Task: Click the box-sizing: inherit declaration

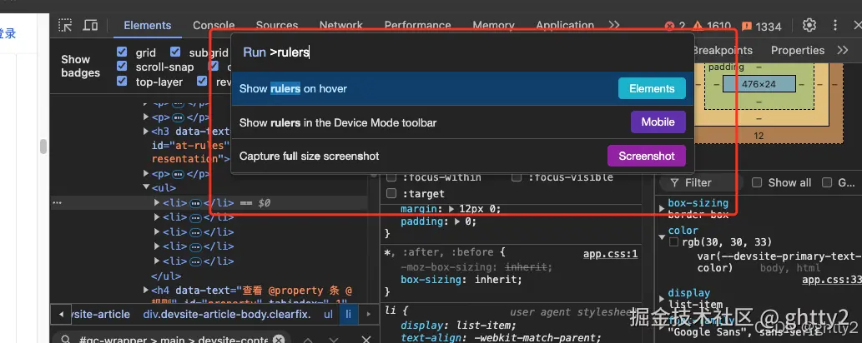Action: click(x=461, y=280)
